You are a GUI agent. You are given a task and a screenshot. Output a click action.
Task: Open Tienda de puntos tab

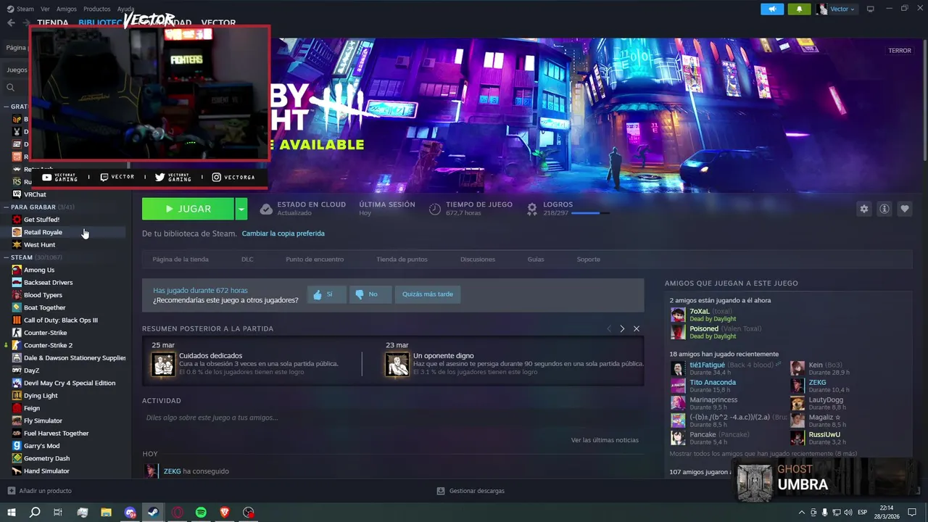click(x=402, y=259)
